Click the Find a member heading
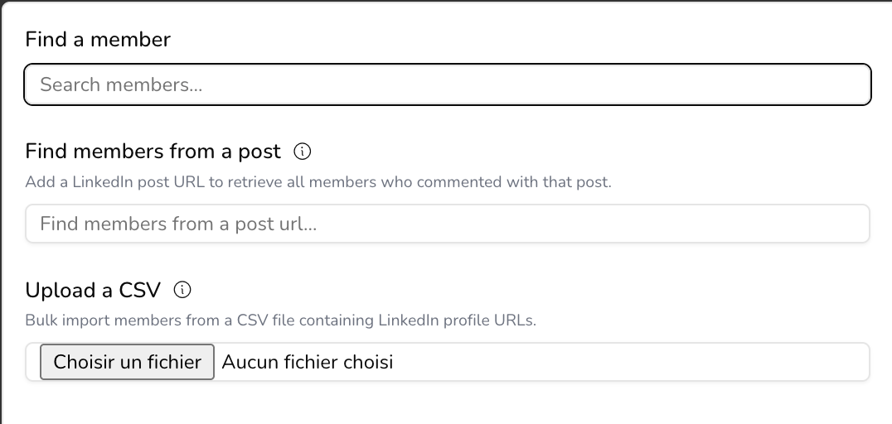 [x=98, y=39]
